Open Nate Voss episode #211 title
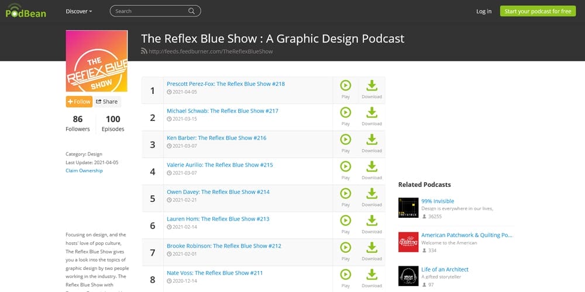 click(215, 273)
